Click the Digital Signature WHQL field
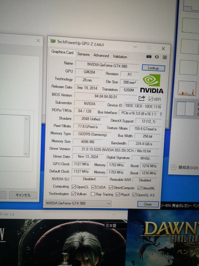The image size is (199, 266). click(145, 158)
